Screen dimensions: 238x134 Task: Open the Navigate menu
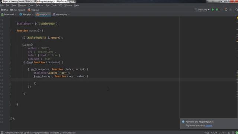22,5
